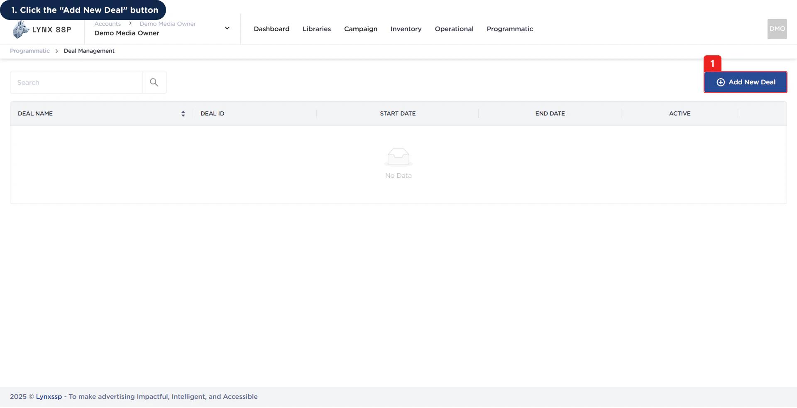Image resolution: width=797 pixels, height=408 pixels.
Task: Click the search magnifier icon
Action: coord(154,82)
